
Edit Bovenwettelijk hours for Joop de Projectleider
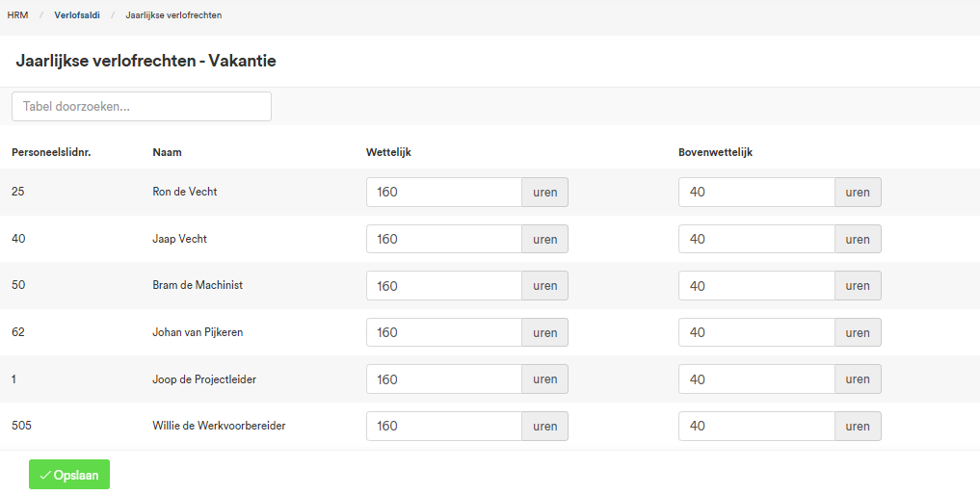(756, 379)
